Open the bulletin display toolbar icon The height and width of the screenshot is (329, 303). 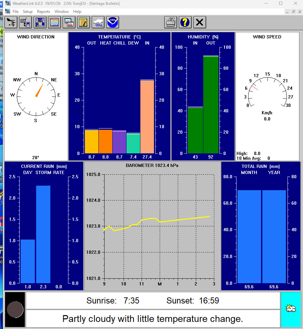pyautogui.click(x=40, y=22)
